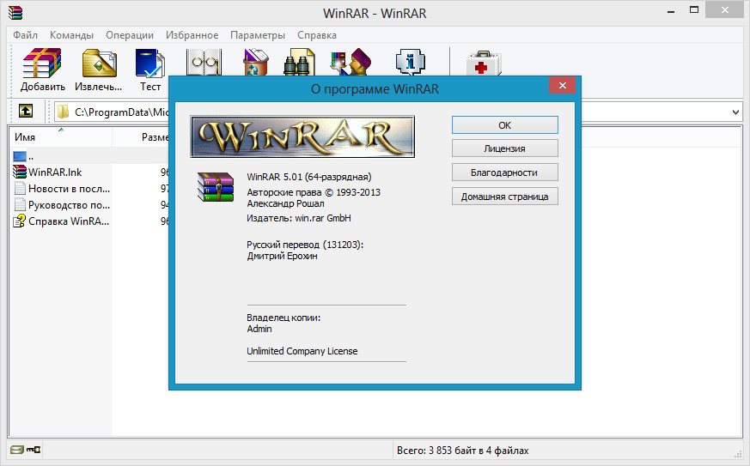The height and width of the screenshot is (466, 750).
Task: Minimize the main WinRAR window
Action: pos(671,10)
